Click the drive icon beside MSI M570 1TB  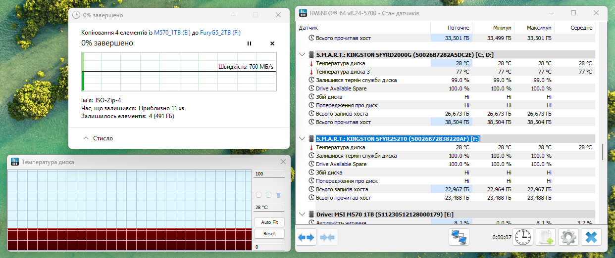311,215
